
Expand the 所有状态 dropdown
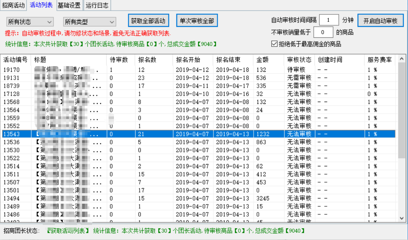[30, 22]
